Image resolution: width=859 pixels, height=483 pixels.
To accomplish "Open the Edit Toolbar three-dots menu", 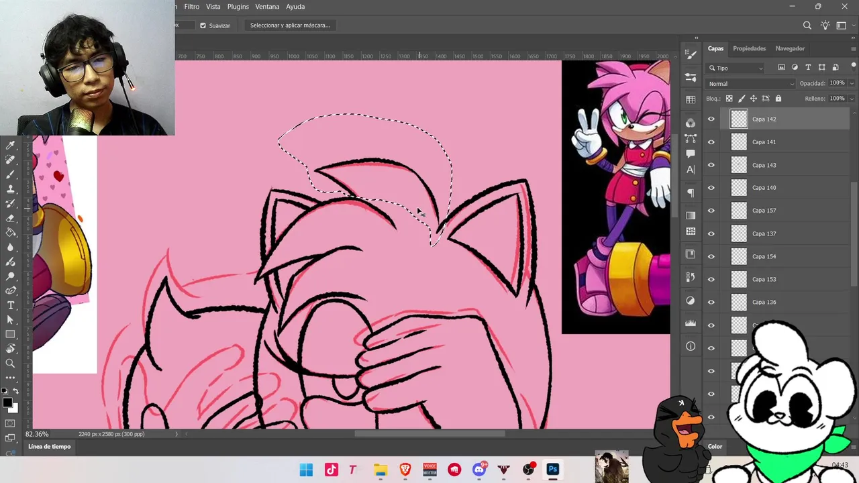I will (x=10, y=378).
